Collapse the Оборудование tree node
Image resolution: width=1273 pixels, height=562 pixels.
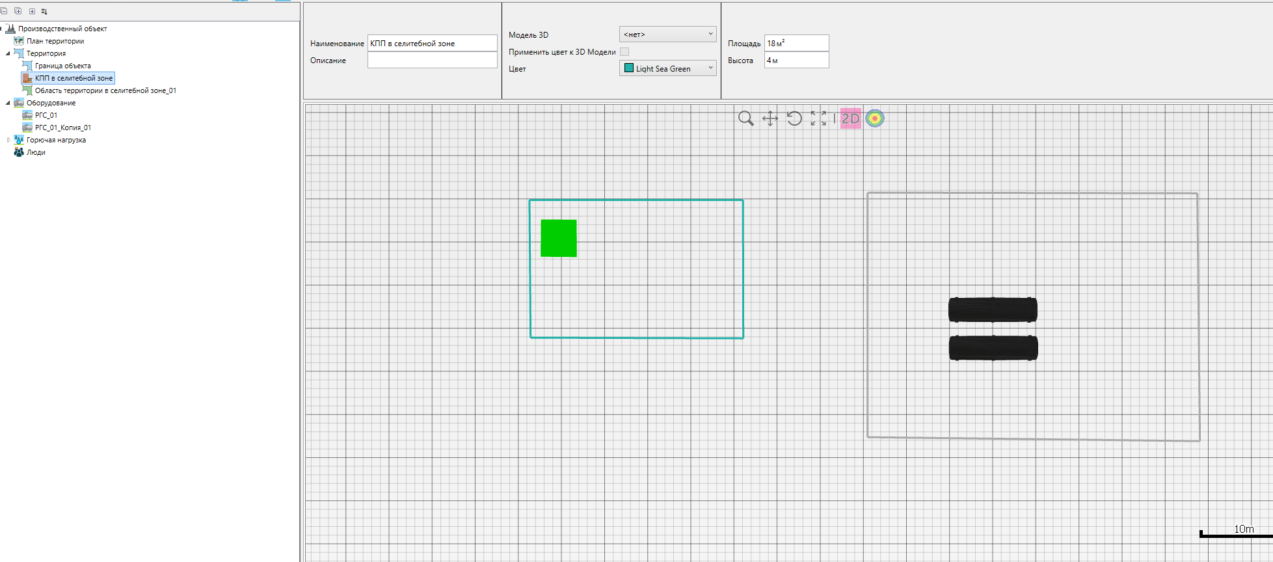[8, 103]
